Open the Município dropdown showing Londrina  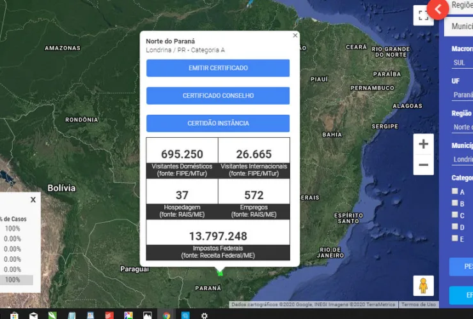pyautogui.click(x=462, y=159)
